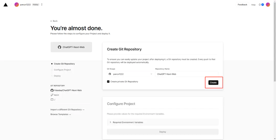Open the Browse Templates link
Viewport: 276px width, 140px height.
pos(61,114)
